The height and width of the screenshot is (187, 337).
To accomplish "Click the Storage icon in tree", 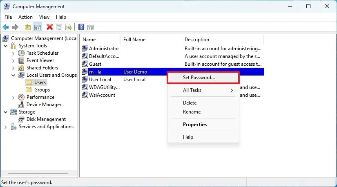I will (x=13, y=112).
